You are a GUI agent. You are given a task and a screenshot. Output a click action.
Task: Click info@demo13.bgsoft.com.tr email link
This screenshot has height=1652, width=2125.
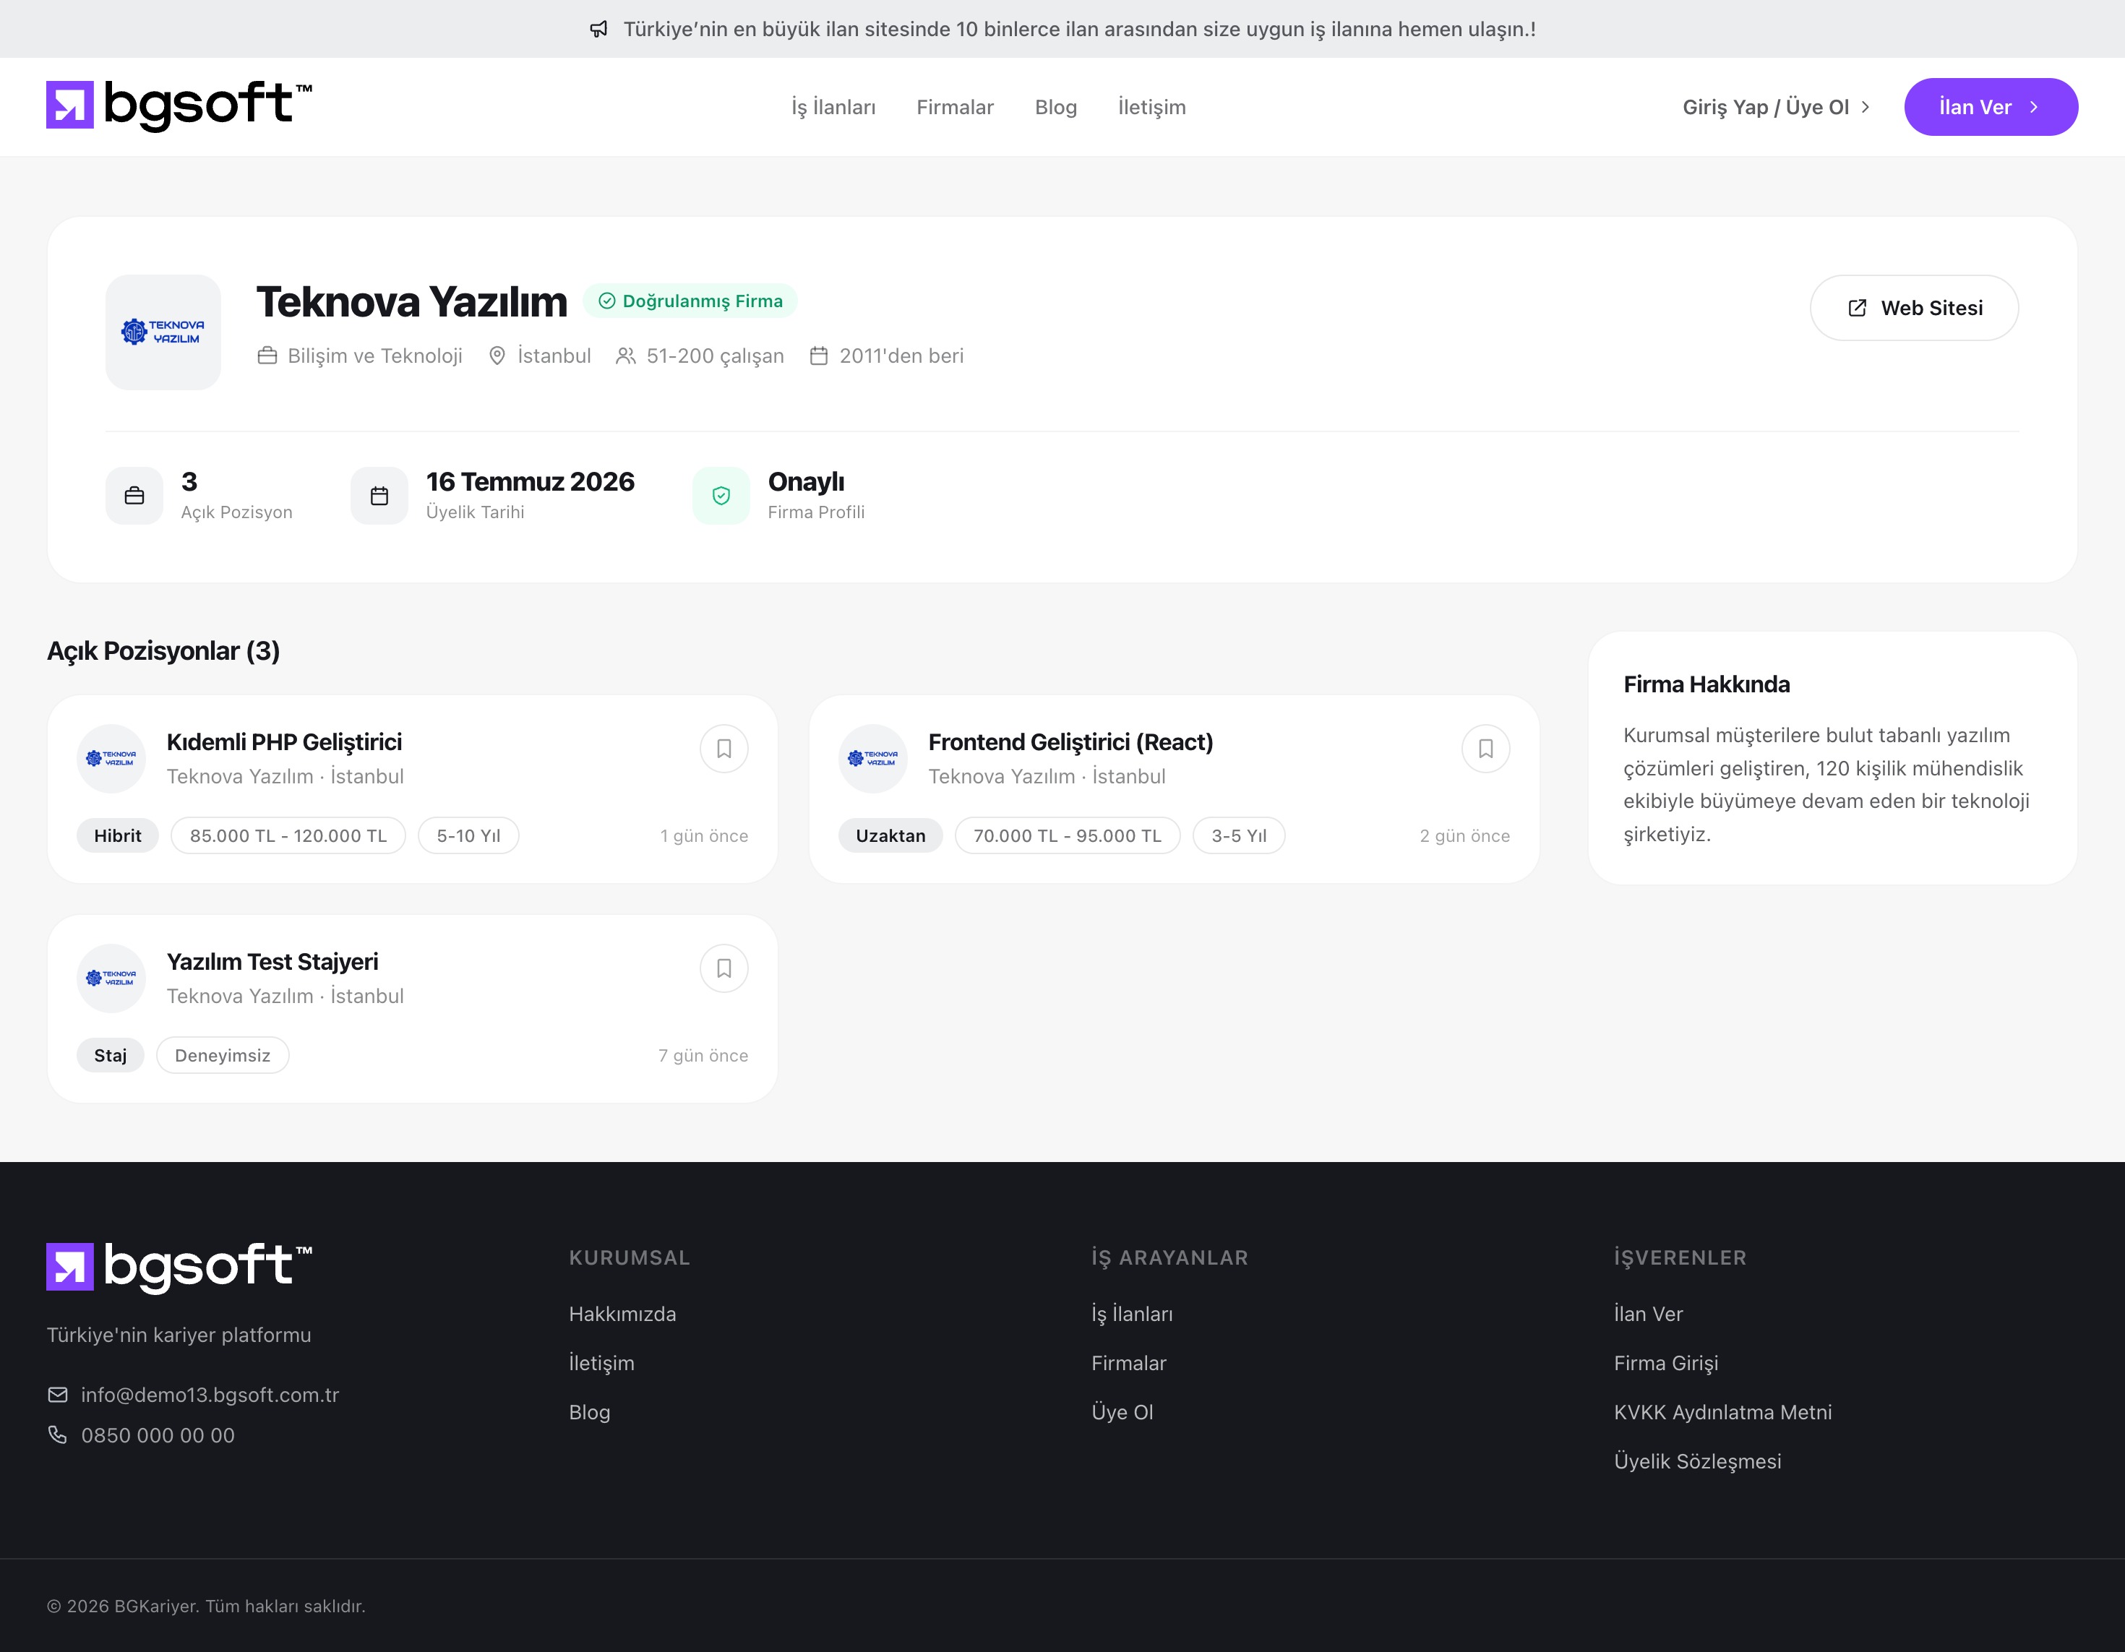click(x=210, y=1394)
